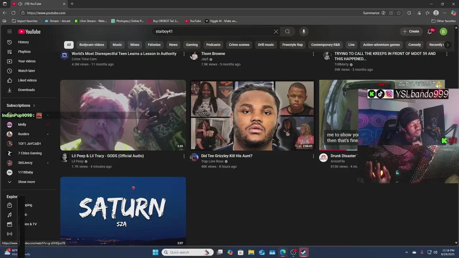Select the Music filter chip
Viewport: 459px width, 258px height.
(117, 45)
